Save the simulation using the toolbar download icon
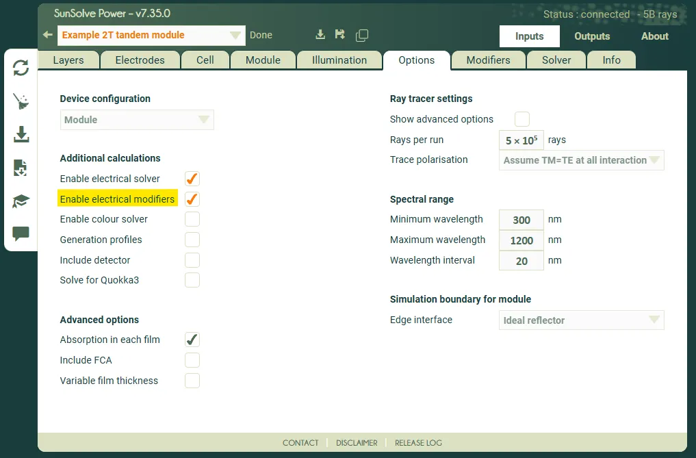Screen dimensions: 696x458 [x=320, y=34]
